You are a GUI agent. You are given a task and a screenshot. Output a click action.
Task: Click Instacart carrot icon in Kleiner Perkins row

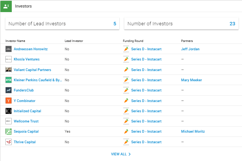click(x=126, y=80)
